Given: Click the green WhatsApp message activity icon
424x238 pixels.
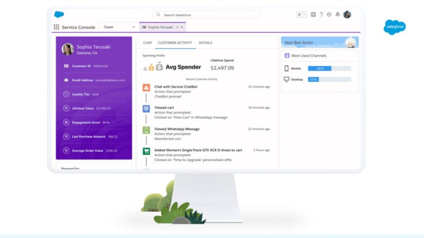Looking at the screenshot, I should click(146, 130).
